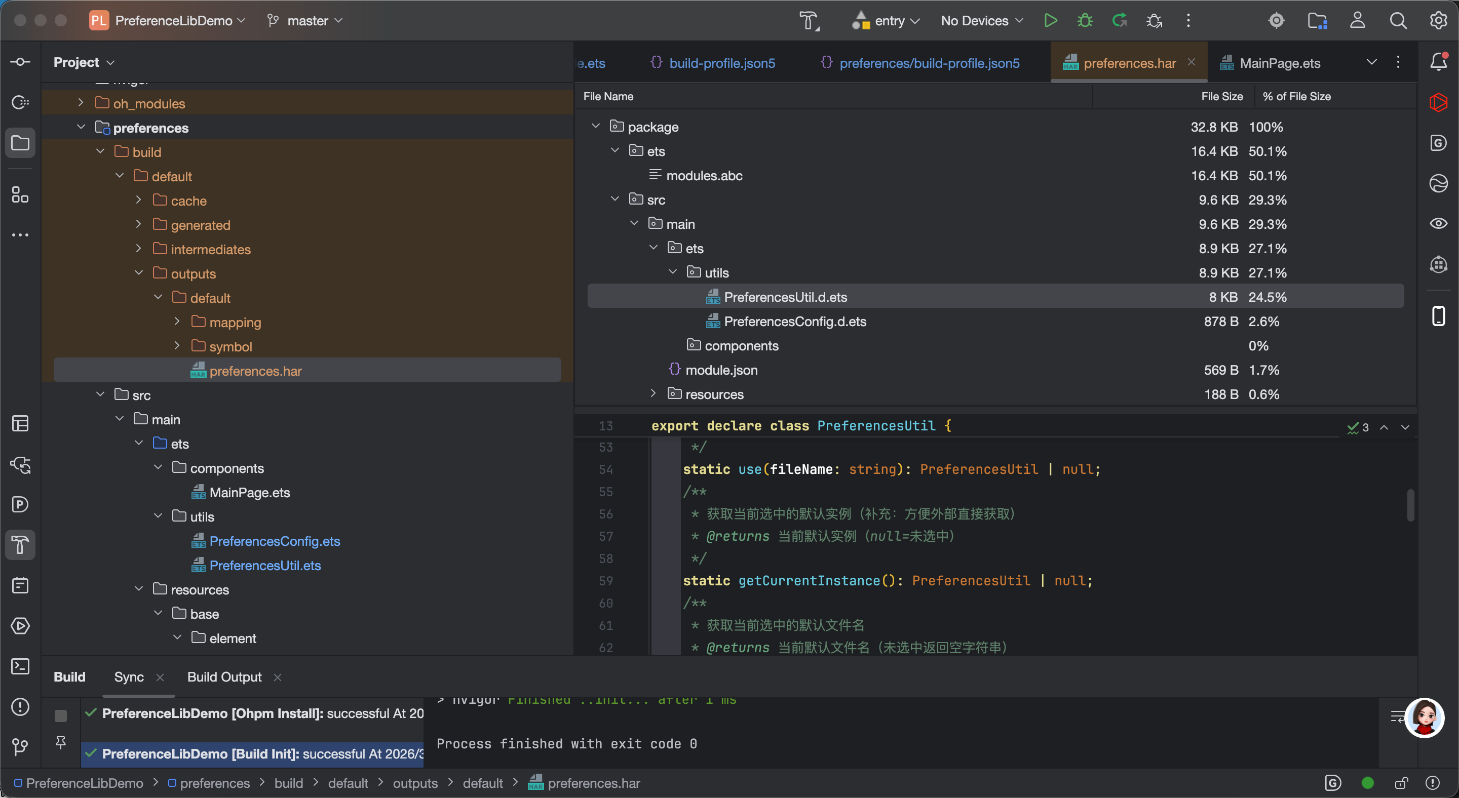The image size is (1459, 798).
Task: Click the green Run button
Action: point(1050,21)
